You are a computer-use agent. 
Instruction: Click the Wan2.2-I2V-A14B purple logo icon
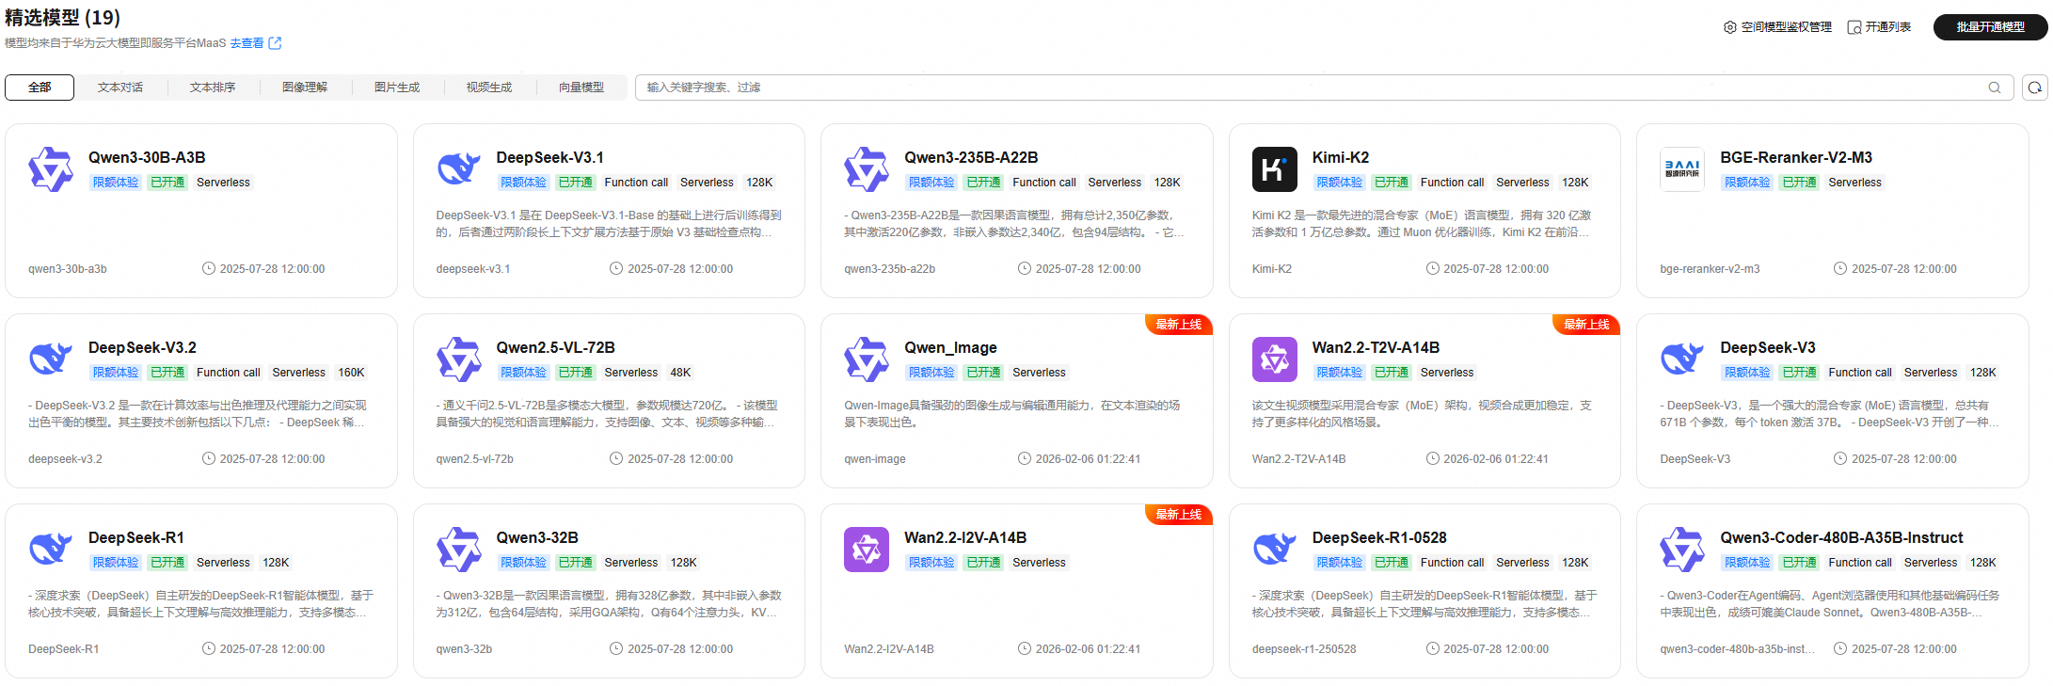(x=866, y=550)
